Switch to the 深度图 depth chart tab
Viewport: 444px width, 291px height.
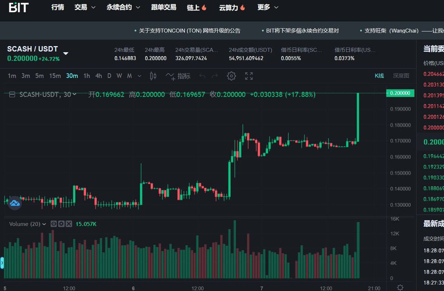coord(401,76)
